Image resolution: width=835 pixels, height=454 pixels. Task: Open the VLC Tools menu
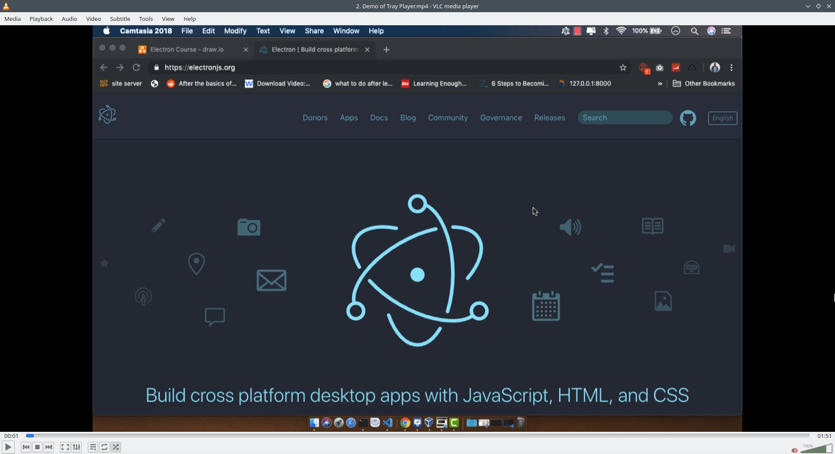146,19
